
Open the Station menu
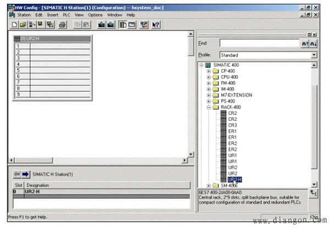click(24, 15)
